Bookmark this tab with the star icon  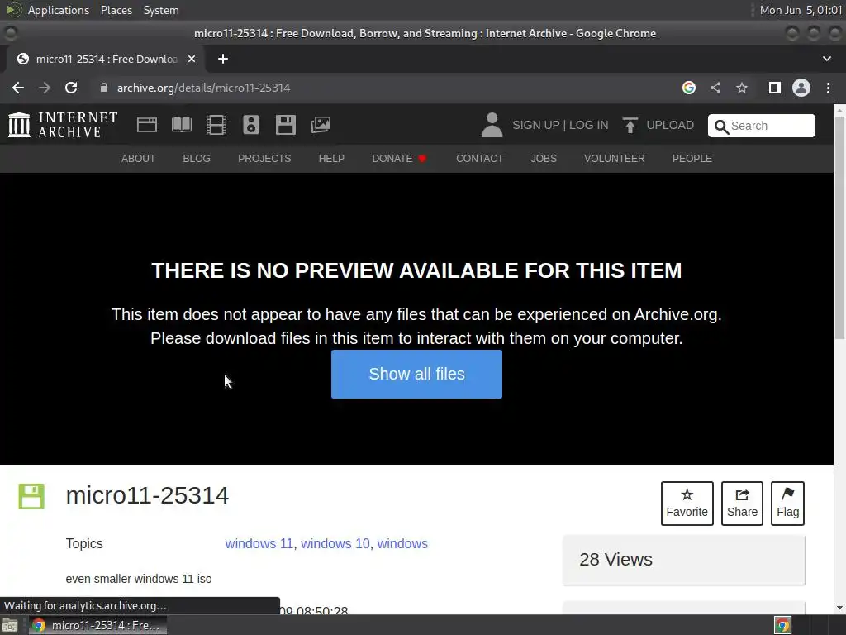(742, 88)
